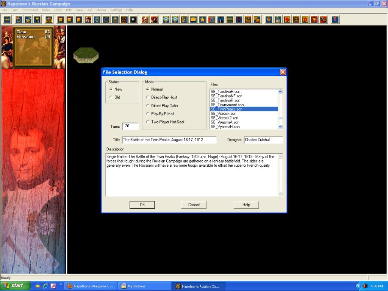This screenshot has height=291, width=388.
Task: Select the Normal mode radio button
Action: pyautogui.click(x=148, y=89)
